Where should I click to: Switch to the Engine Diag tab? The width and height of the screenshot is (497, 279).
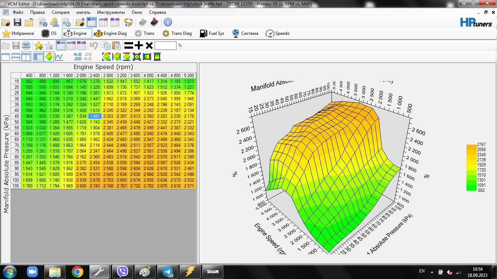pos(111,33)
